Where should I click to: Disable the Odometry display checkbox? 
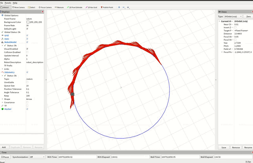tap(27, 72)
